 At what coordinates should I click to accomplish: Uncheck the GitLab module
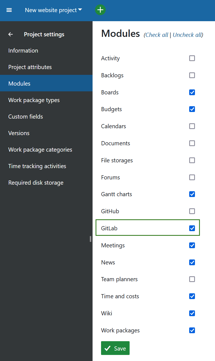192,228
